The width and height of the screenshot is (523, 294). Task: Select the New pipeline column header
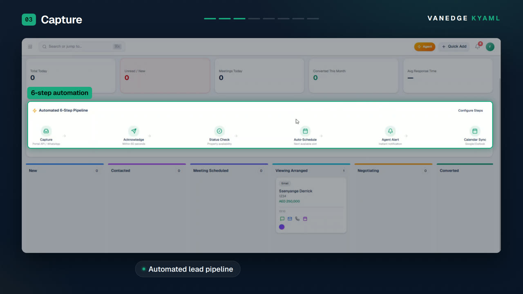tap(65, 170)
